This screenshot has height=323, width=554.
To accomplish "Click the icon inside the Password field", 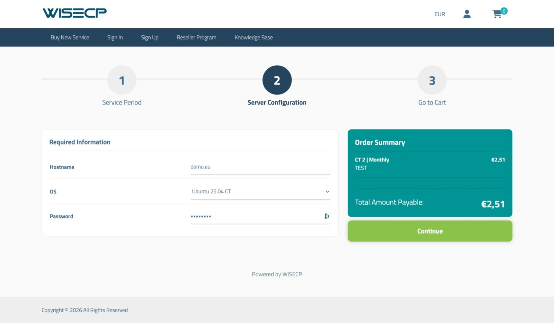I will point(326,216).
